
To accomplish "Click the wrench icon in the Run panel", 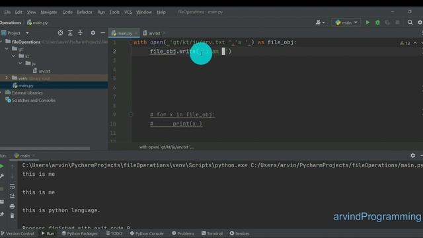I will click(2, 177).
